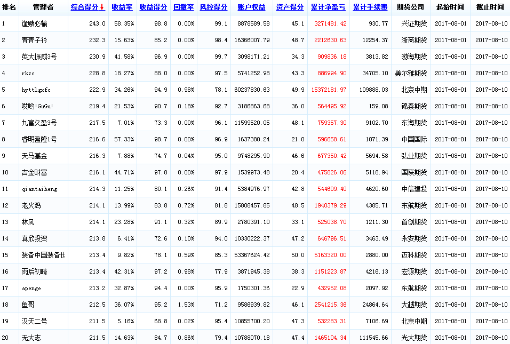The height and width of the screenshot is (344, 510).
Task: Sort by 收益率 column header
Action: coord(122,7)
